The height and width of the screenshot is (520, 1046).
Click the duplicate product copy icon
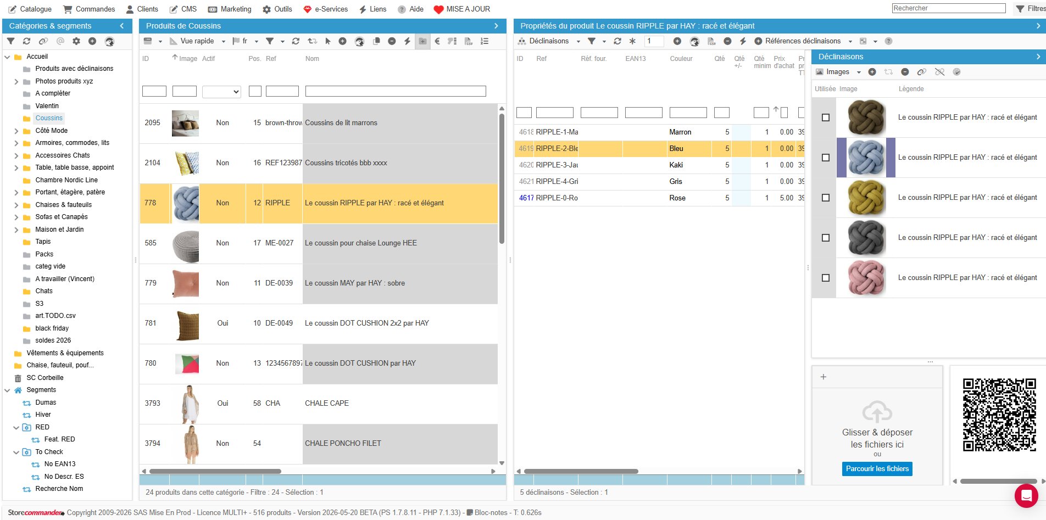tap(376, 41)
